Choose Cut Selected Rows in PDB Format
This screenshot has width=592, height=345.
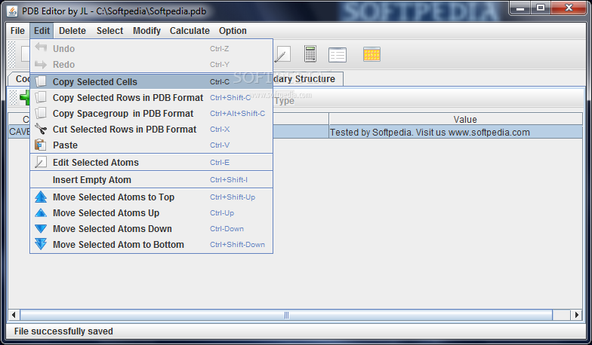(x=151, y=130)
